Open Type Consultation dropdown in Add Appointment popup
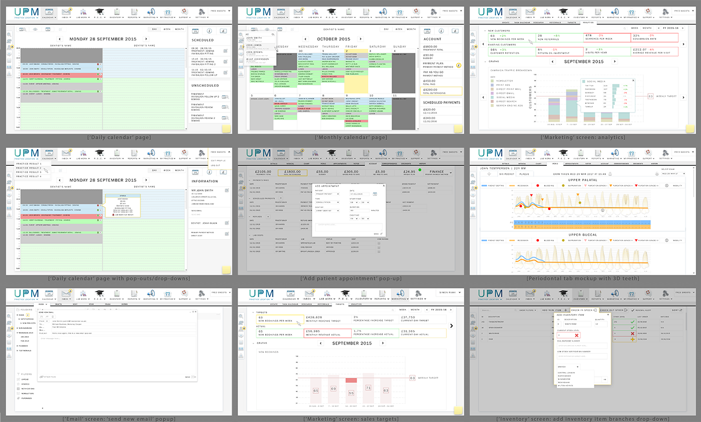This screenshot has width=701, height=422. coord(327,202)
